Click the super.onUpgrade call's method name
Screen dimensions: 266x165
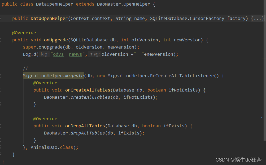[x=51, y=47]
